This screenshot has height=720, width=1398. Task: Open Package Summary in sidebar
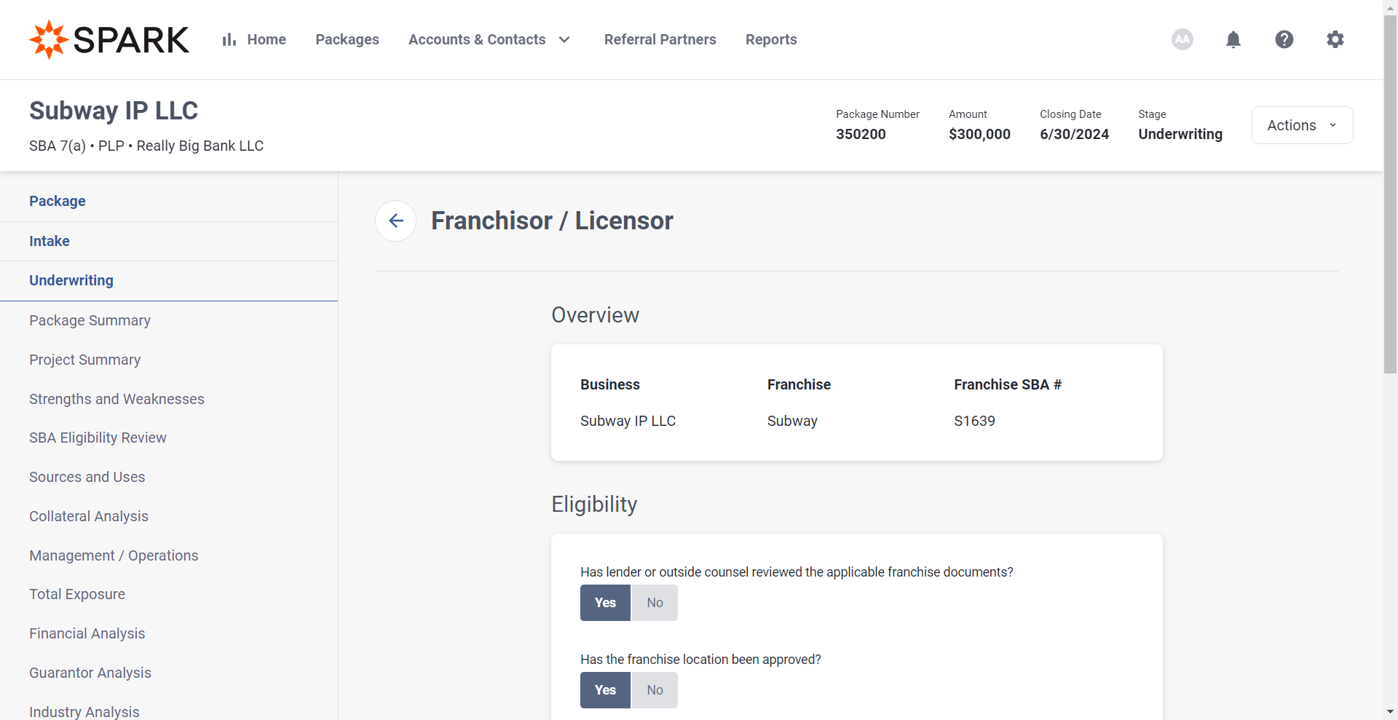click(x=90, y=320)
